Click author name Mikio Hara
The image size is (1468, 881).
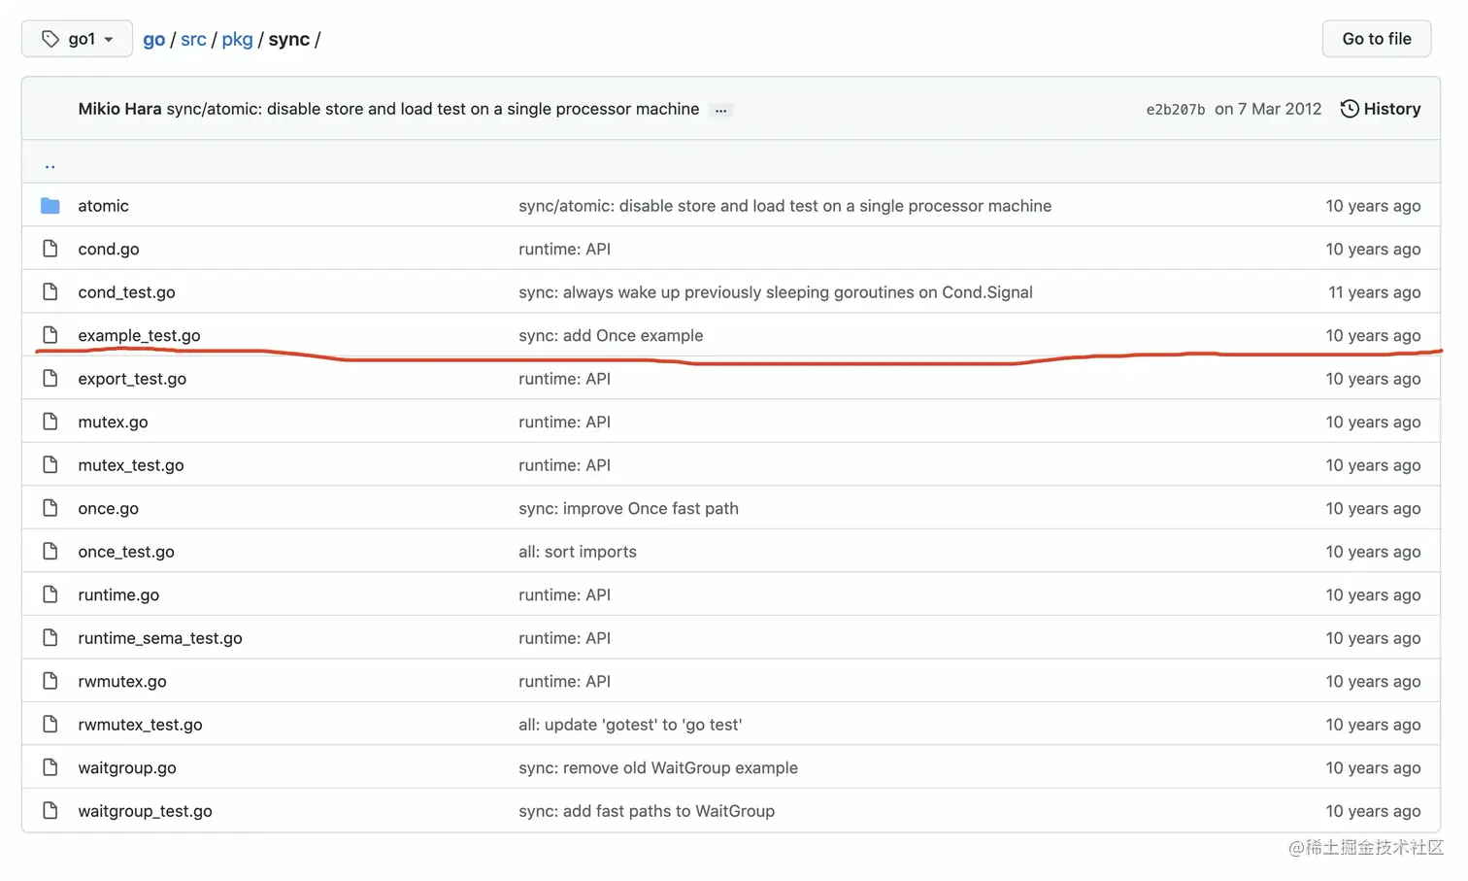(119, 109)
